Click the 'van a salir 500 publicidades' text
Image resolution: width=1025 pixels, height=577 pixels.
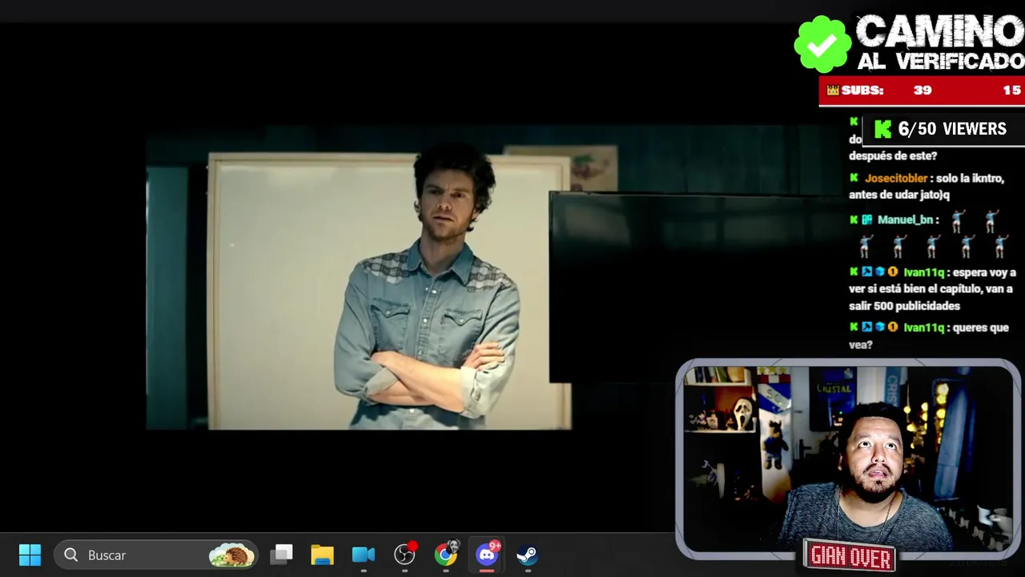coord(931,297)
